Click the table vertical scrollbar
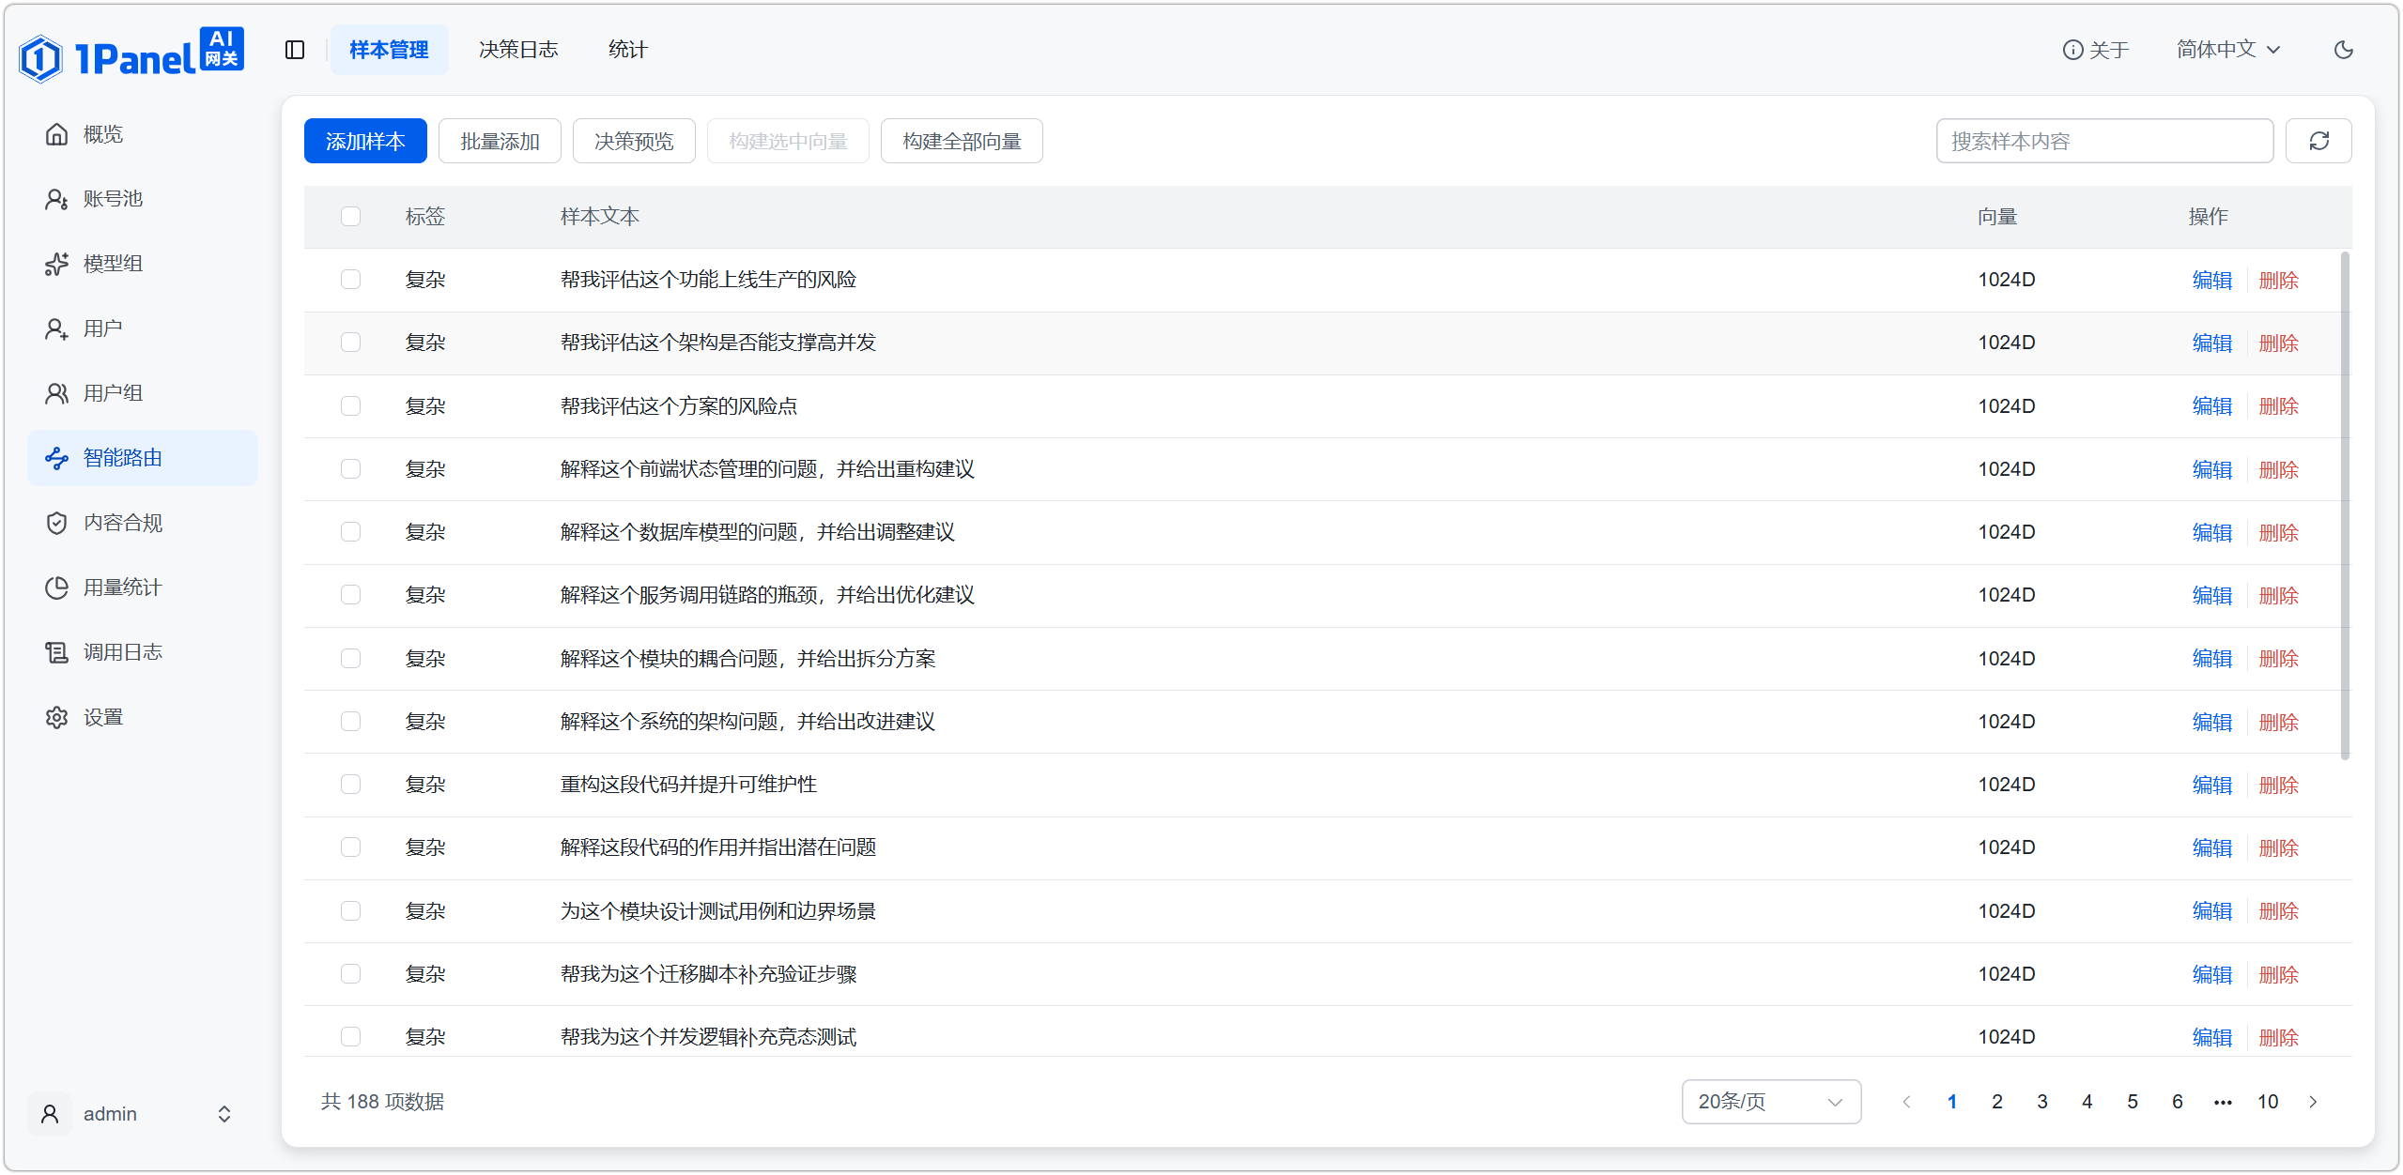The width and height of the screenshot is (2403, 1175). [x=2345, y=505]
